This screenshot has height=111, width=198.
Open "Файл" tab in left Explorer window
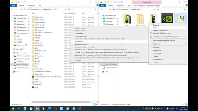coord(14,5)
